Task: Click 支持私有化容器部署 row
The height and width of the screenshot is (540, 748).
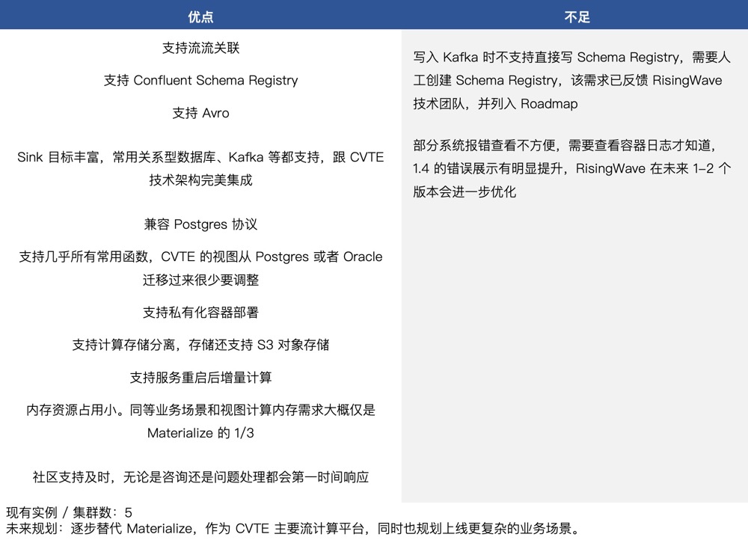Action: 200,313
